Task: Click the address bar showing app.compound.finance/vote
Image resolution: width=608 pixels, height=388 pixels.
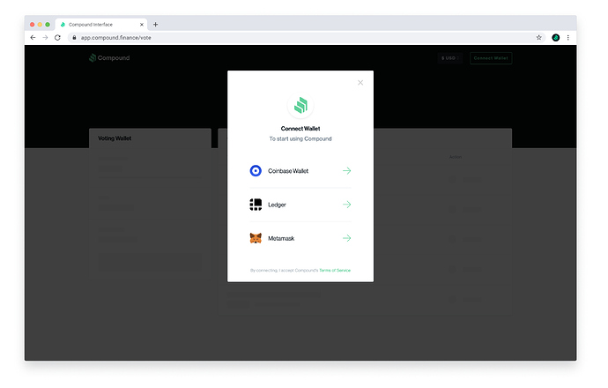Action: [x=264, y=38]
